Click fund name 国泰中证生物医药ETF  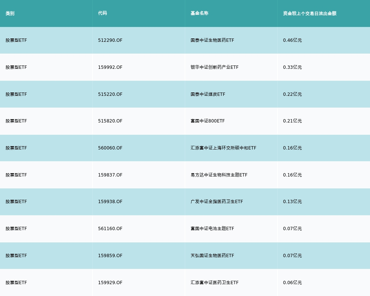[x=212, y=40]
